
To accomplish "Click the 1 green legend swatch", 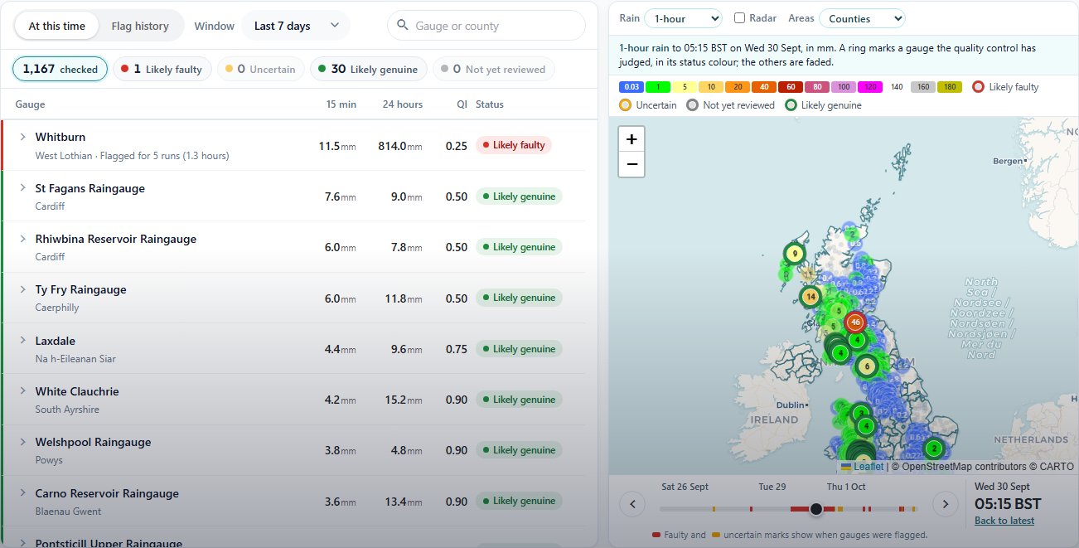I will click(657, 87).
